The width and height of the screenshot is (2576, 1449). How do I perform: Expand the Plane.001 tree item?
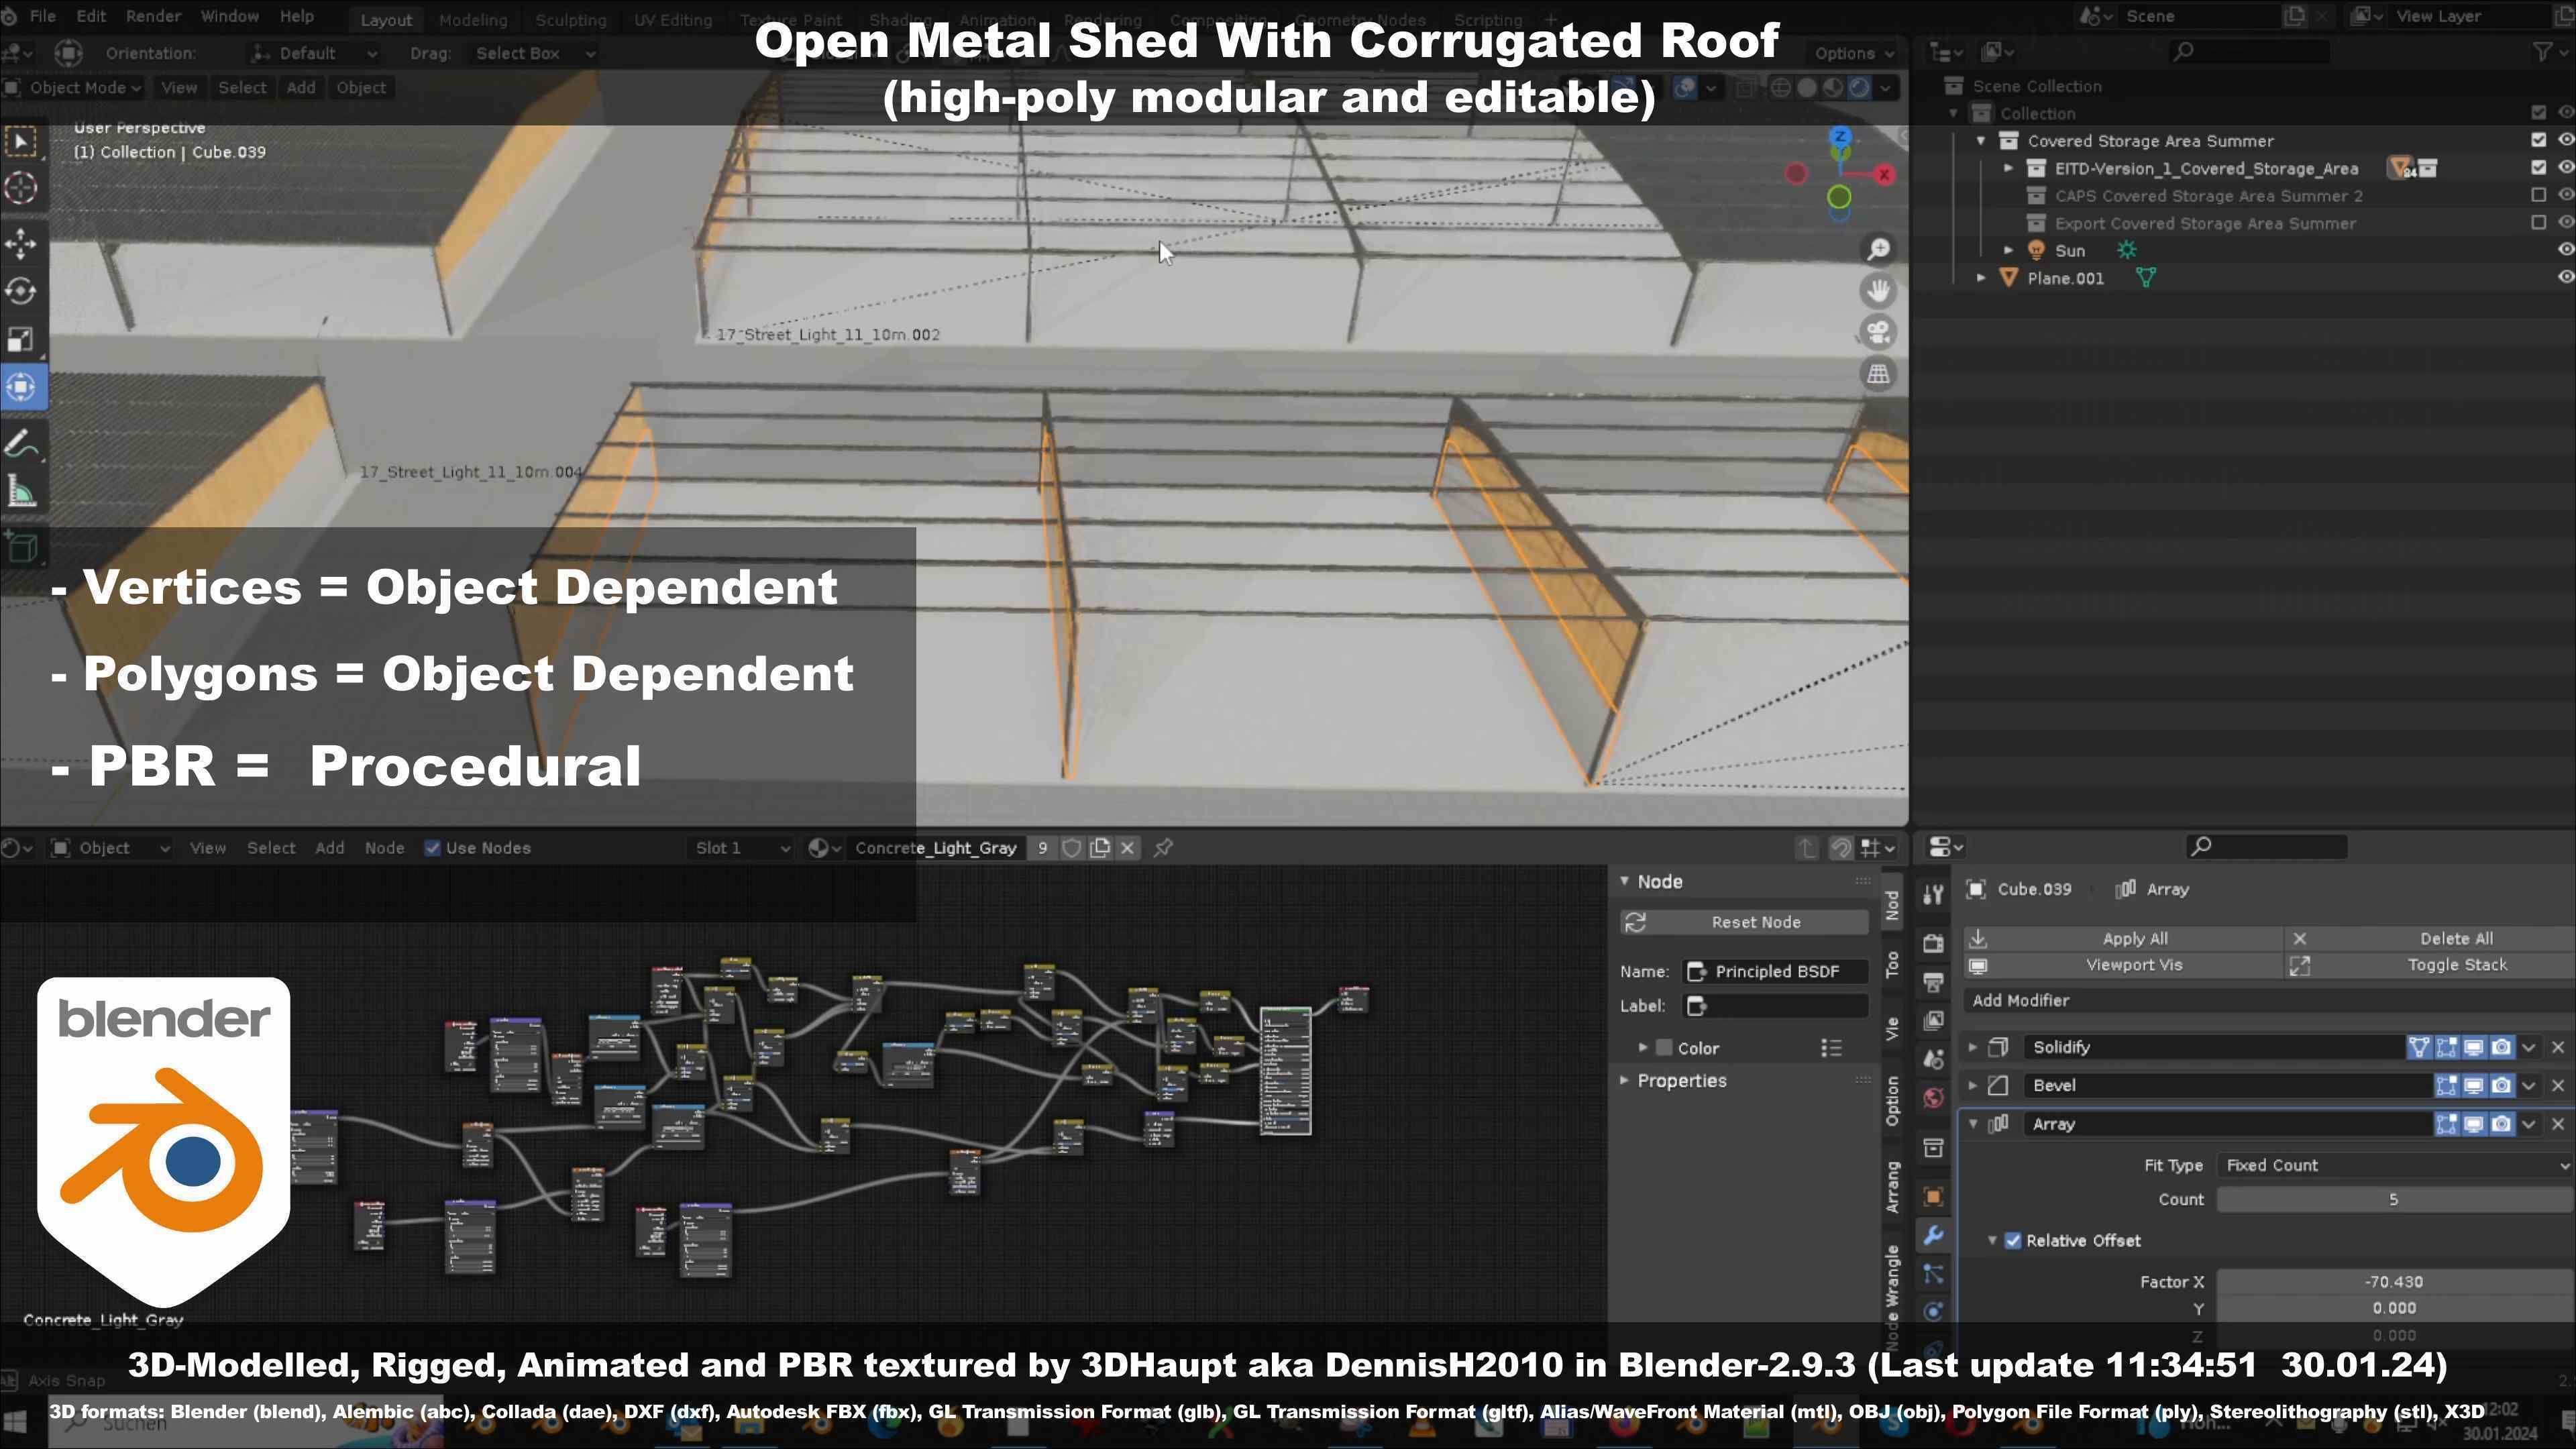pos(1981,278)
